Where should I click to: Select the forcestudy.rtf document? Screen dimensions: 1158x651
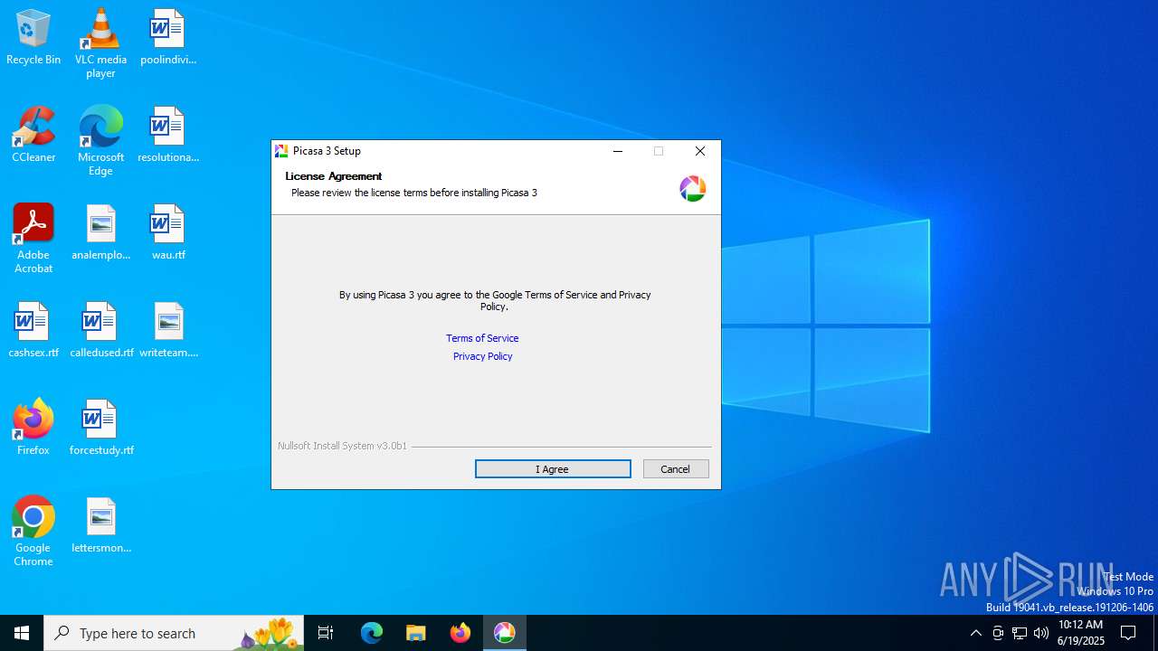(100, 428)
